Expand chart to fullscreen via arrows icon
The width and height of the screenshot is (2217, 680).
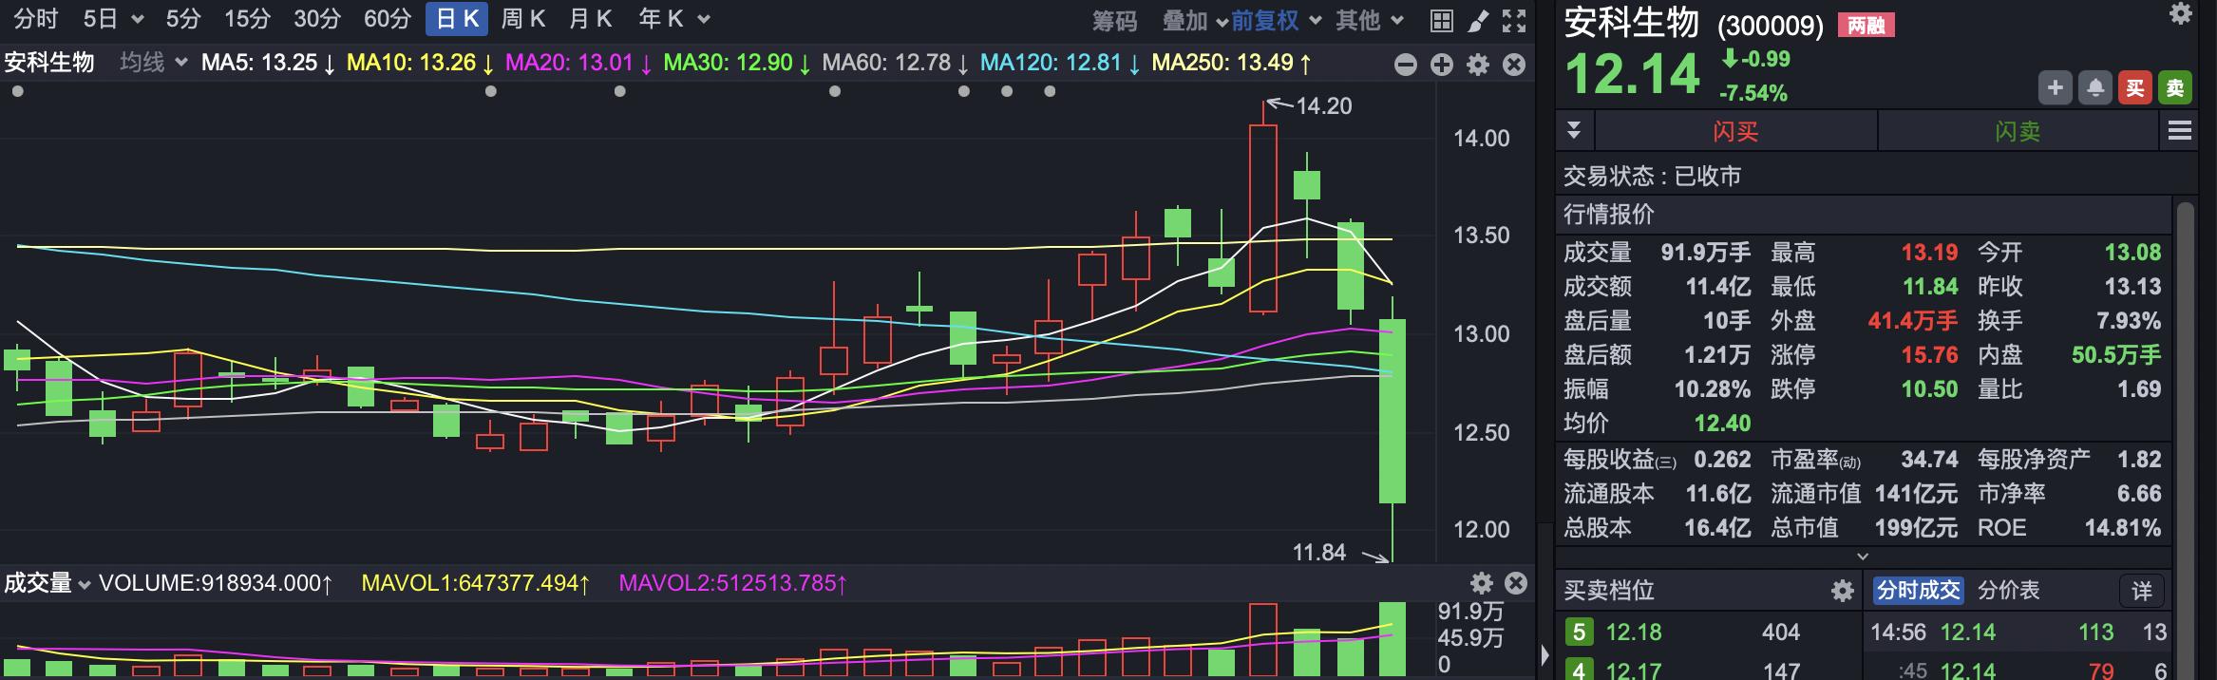click(1514, 21)
